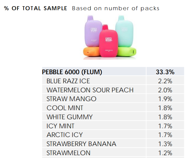The image size is (185, 158).
Task: Click the % OF TOTAL SAMPLE heading
Action: click(x=35, y=8)
